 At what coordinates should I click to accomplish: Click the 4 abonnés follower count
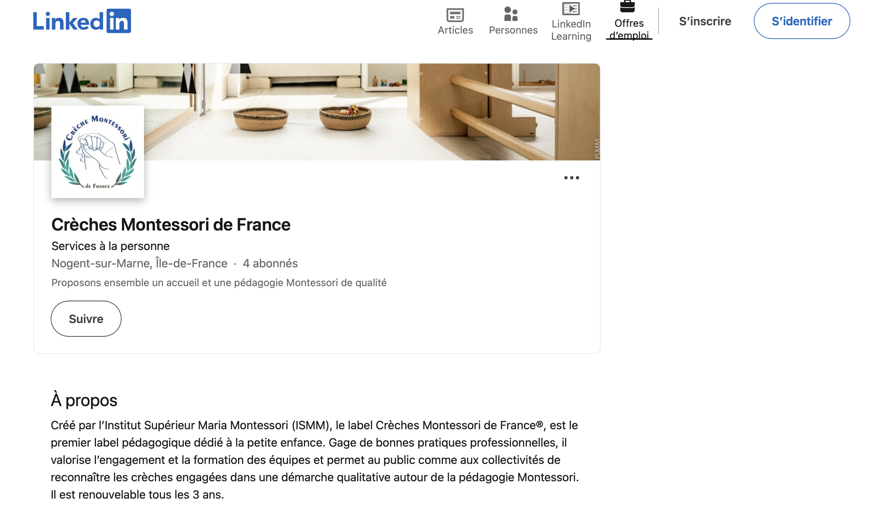click(270, 263)
